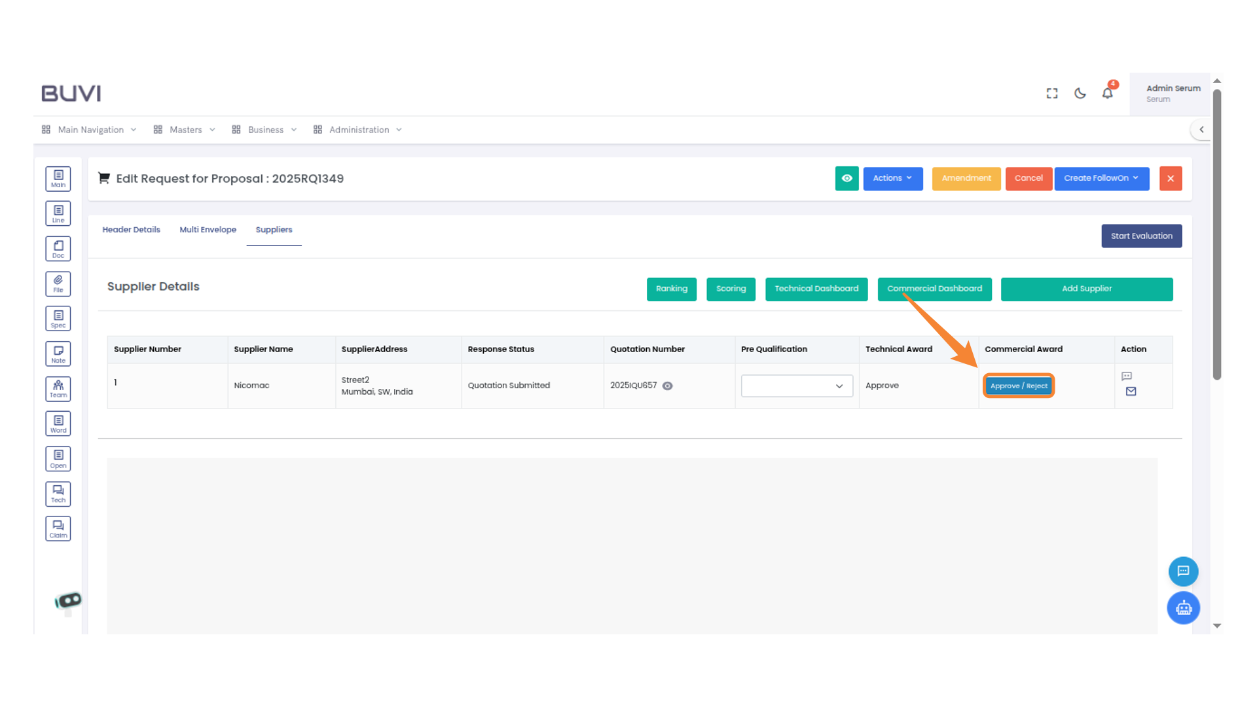Toggle dark mode moon icon
The width and height of the screenshot is (1257, 707).
coord(1080,94)
